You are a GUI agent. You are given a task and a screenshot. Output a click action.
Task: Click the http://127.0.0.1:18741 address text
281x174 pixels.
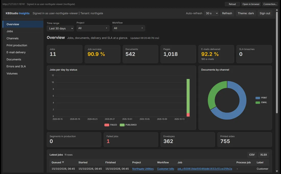click(14, 4)
